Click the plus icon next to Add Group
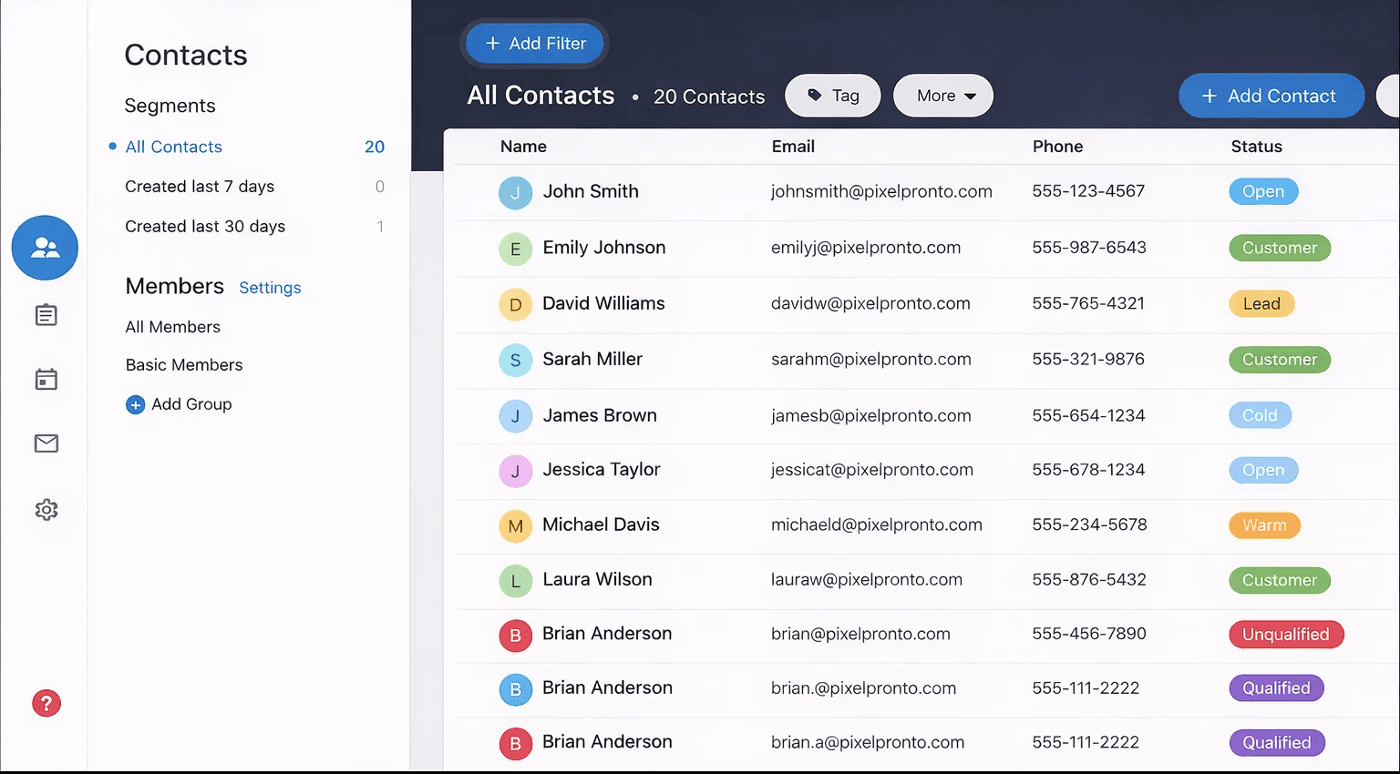 point(135,404)
